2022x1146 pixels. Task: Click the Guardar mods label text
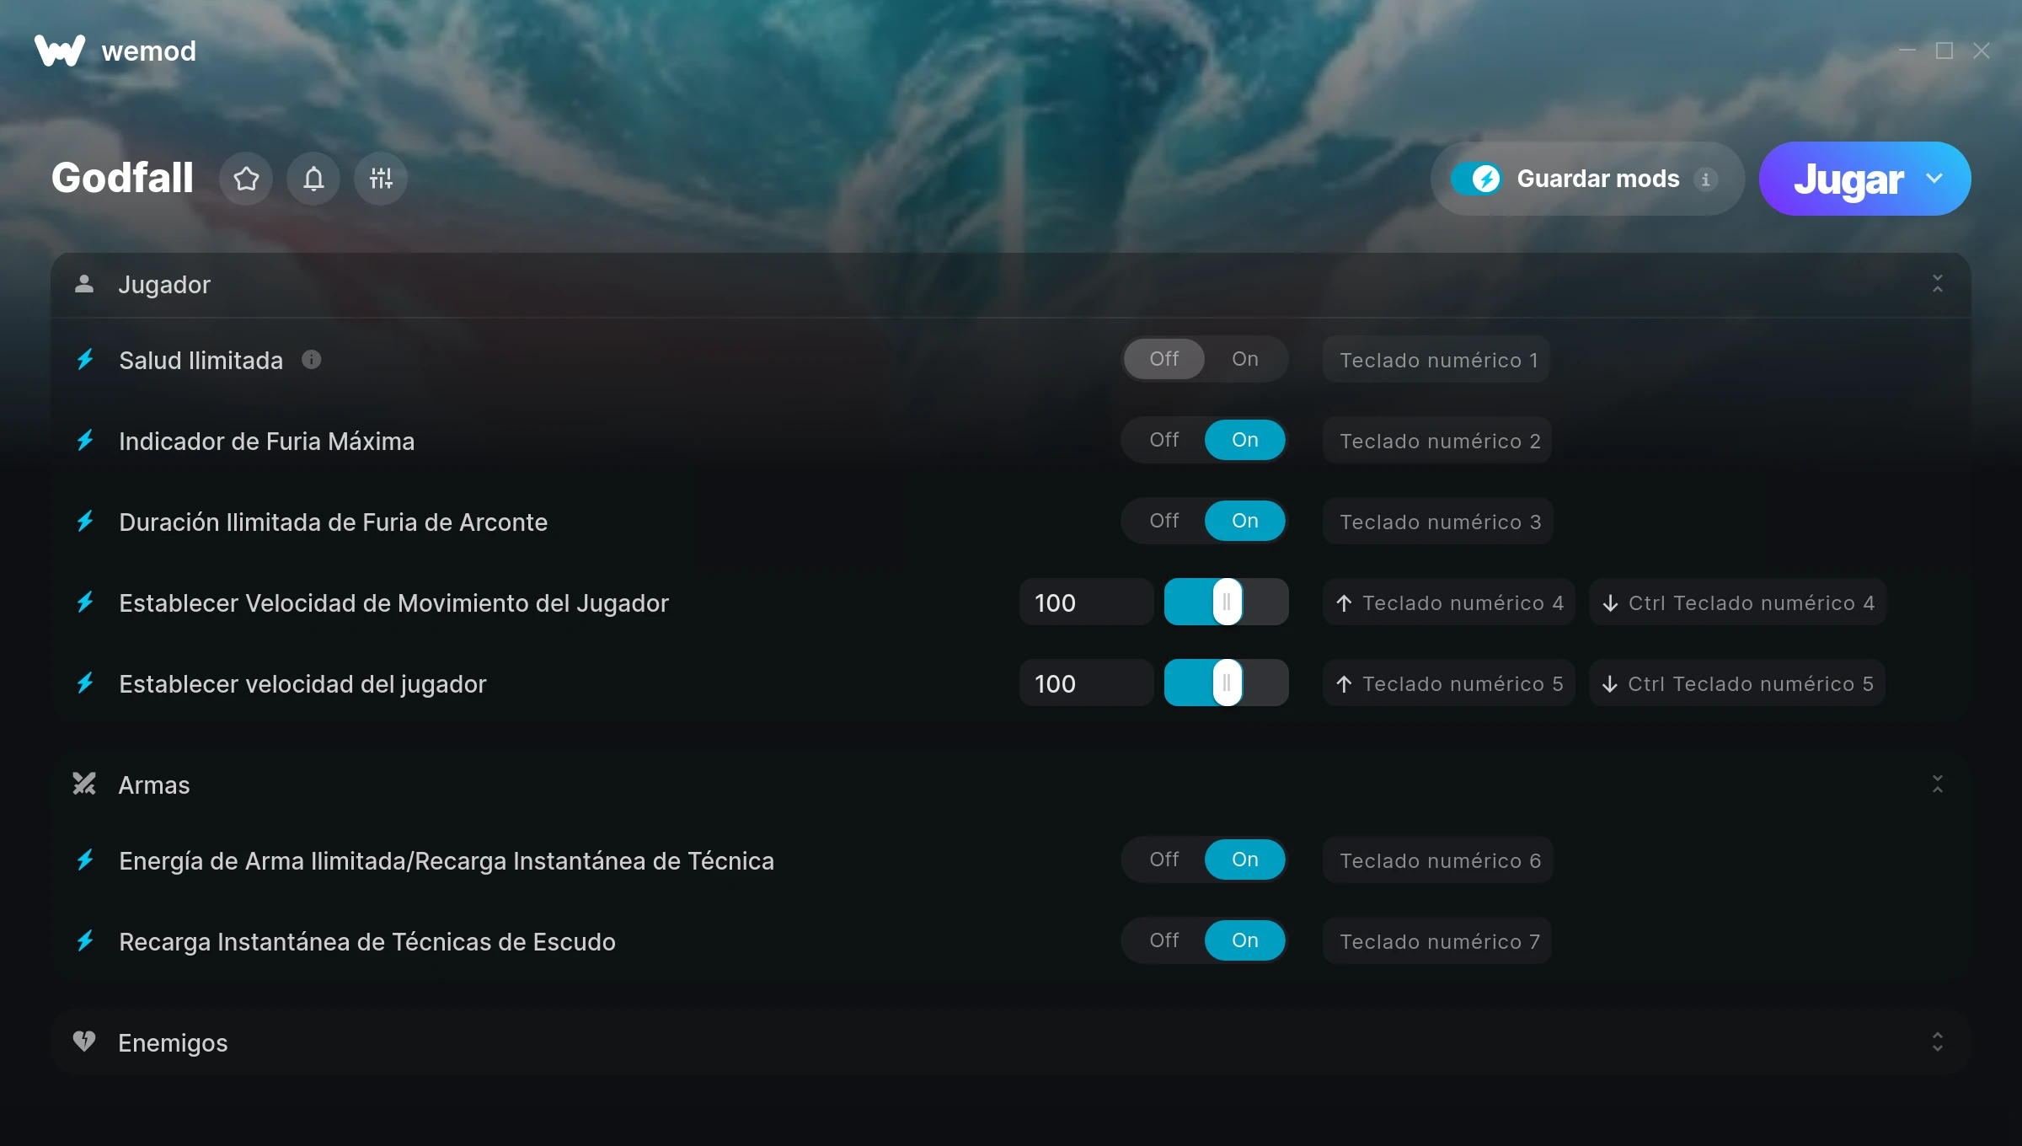coord(1598,179)
